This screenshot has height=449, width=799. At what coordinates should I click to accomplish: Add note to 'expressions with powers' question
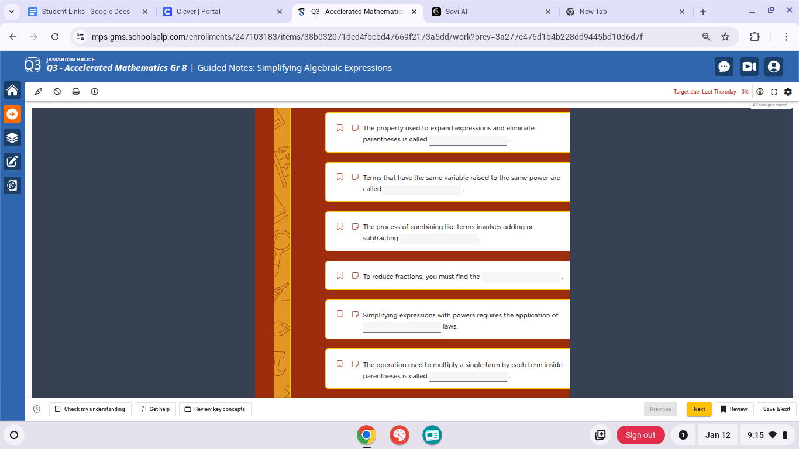pyautogui.click(x=354, y=314)
